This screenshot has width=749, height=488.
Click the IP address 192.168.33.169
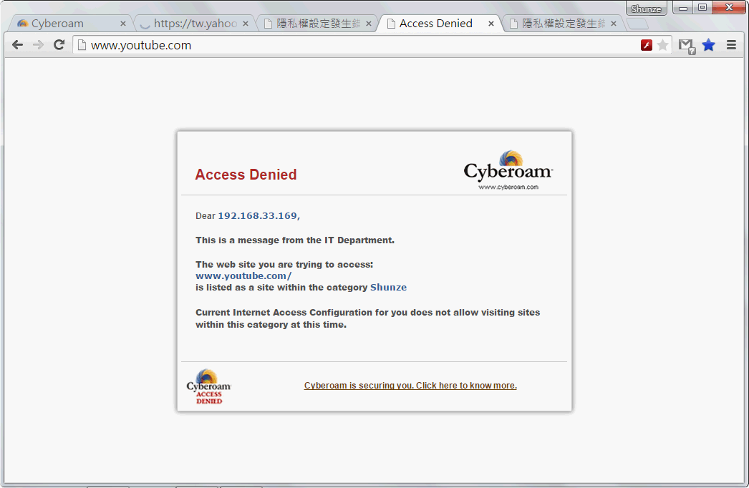tap(258, 216)
